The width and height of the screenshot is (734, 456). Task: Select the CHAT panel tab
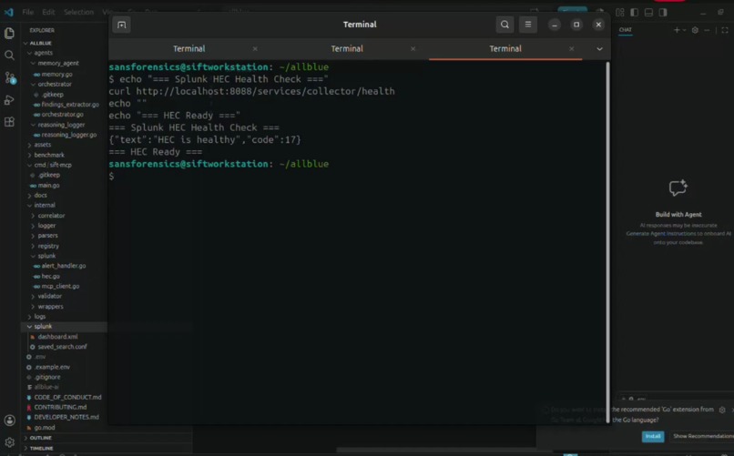tap(626, 30)
